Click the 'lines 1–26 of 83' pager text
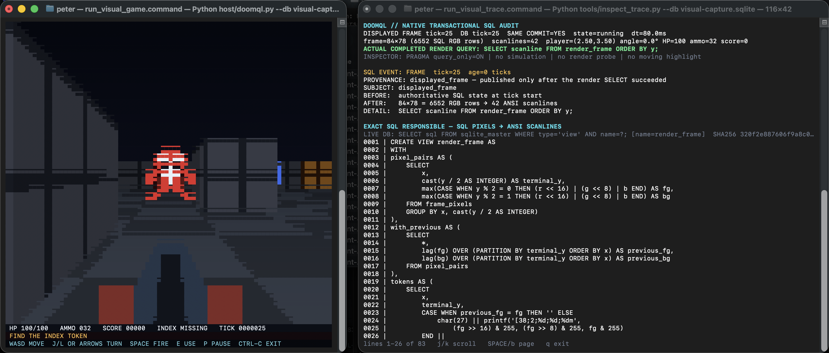The width and height of the screenshot is (829, 353). 394,344
